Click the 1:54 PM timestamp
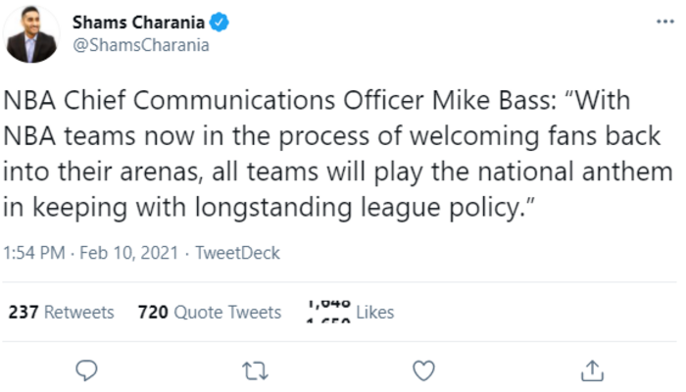686x392 pixels. (33, 253)
